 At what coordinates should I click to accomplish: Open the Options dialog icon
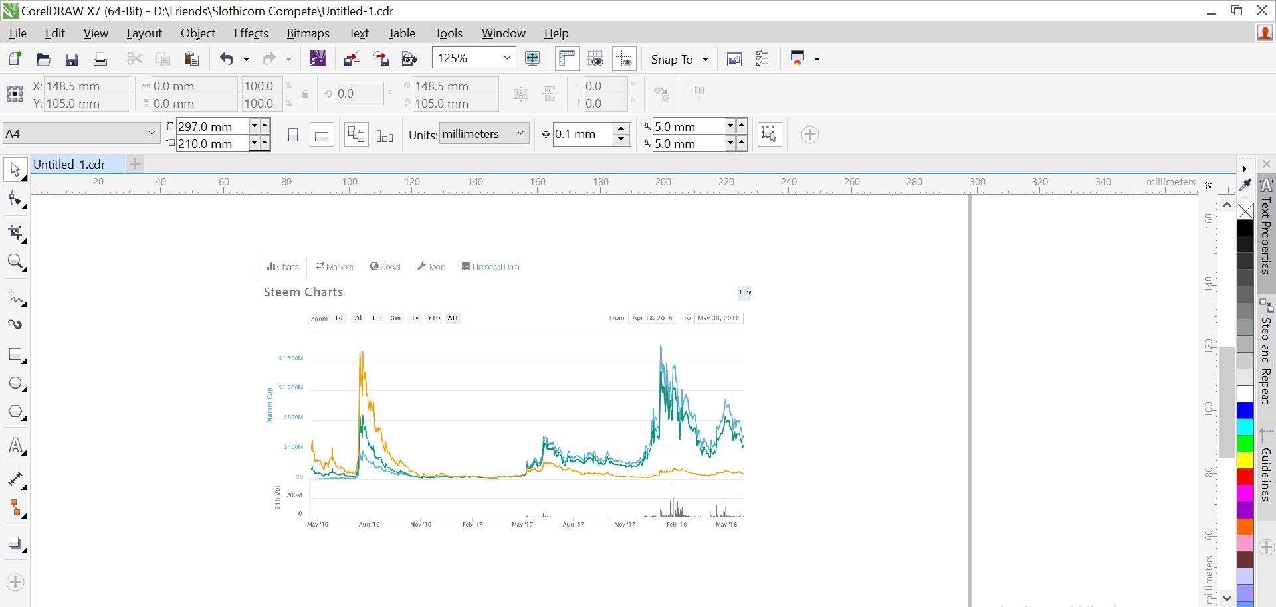click(762, 59)
